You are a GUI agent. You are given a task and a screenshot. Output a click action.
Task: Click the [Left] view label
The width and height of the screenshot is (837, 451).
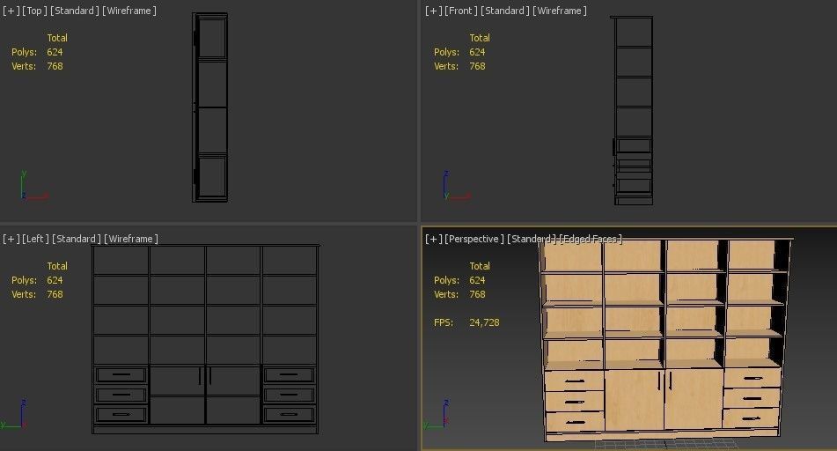tap(35, 239)
